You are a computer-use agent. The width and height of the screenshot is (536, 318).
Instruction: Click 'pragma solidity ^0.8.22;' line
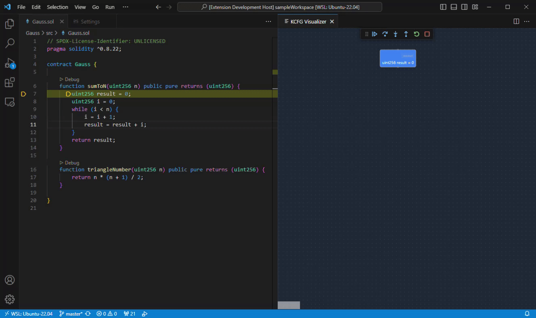point(84,49)
